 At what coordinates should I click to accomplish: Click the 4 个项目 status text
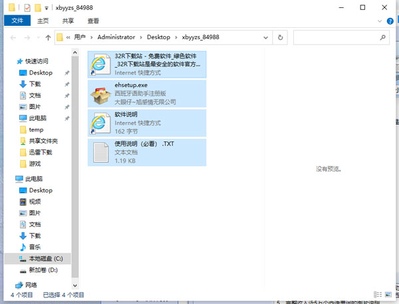[x=22, y=295]
